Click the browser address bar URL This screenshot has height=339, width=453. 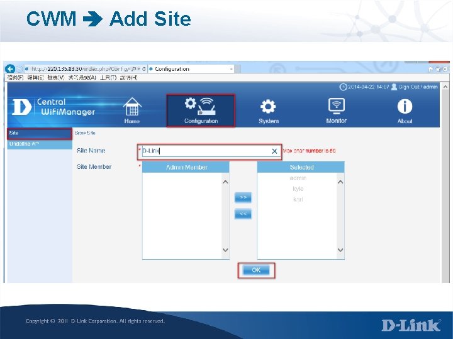(x=80, y=69)
